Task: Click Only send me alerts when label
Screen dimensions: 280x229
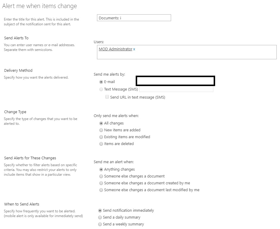Action: [x=116, y=116]
